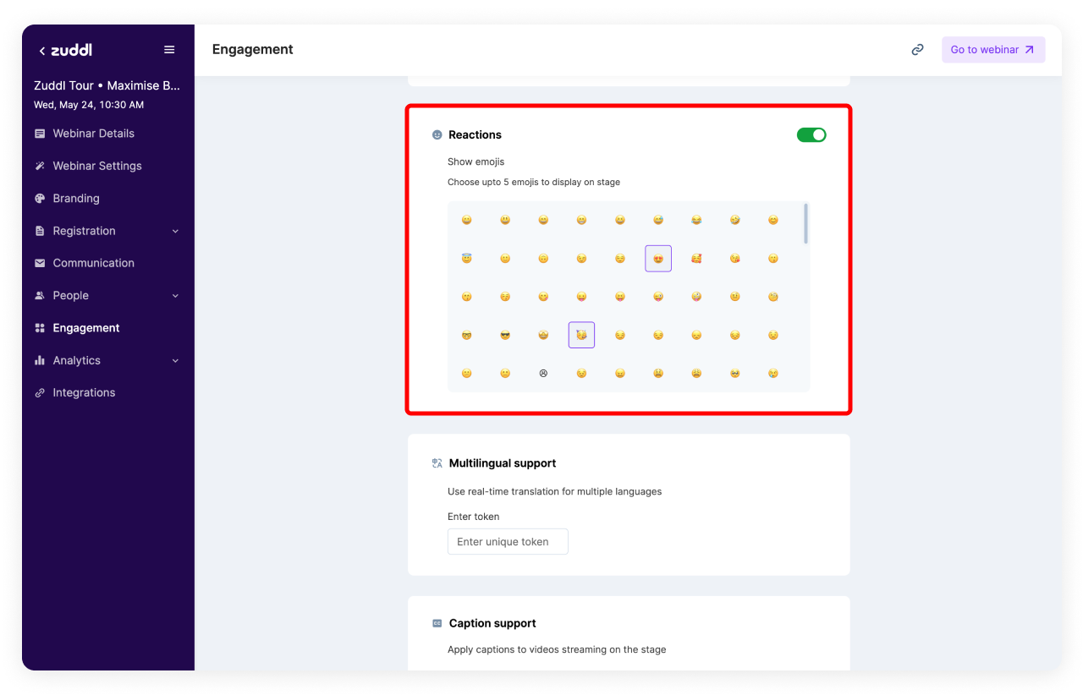
Task: Click the copy webinar link icon
Action: pos(917,50)
